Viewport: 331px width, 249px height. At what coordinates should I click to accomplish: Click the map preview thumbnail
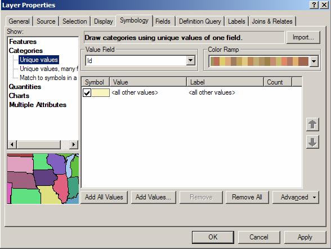click(43, 179)
